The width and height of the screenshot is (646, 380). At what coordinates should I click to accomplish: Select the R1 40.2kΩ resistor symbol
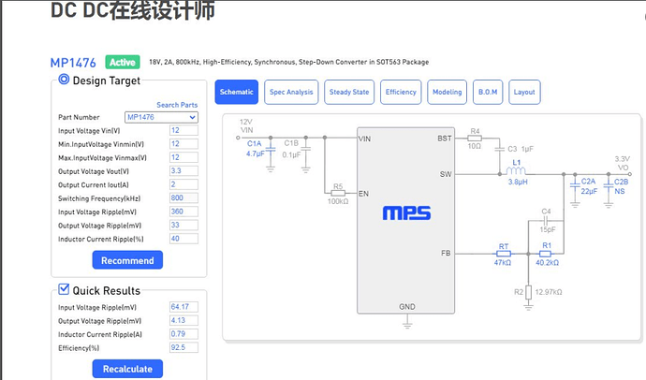pyautogui.click(x=546, y=254)
